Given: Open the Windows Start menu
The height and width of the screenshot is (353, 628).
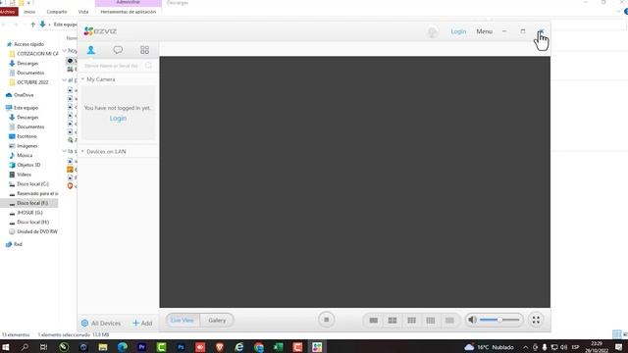Looking at the screenshot, I should [x=6, y=347].
